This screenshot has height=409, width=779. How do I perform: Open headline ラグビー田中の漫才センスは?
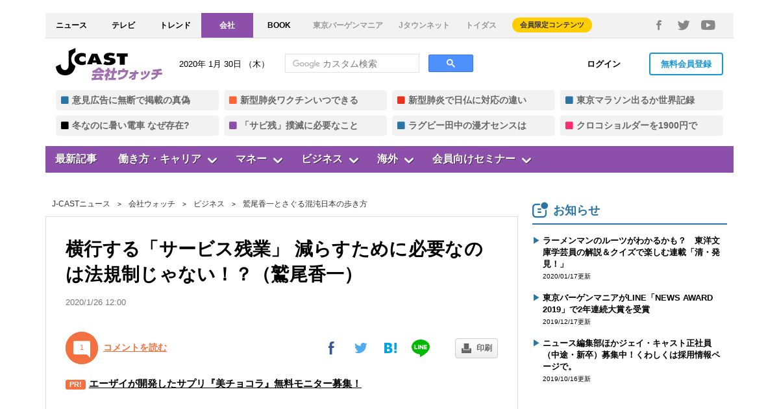(x=473, y=125)
